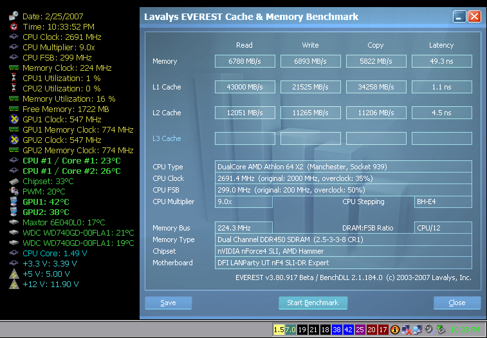Viewport: 487px width, 338px height.
Task: Click the Latency column header
Action: pyautogui.click(x=441, y=46)
